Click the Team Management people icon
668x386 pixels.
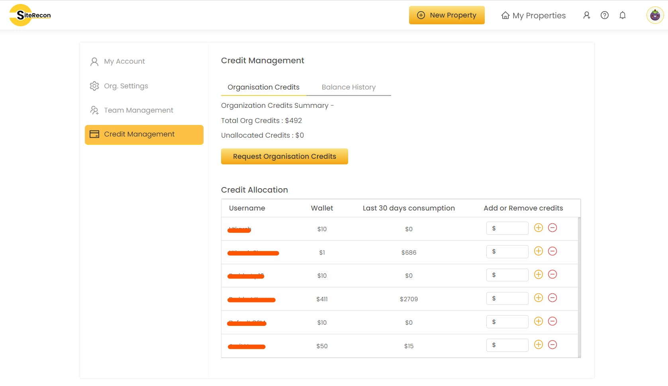pyautogui.click(x=94, y=110)
